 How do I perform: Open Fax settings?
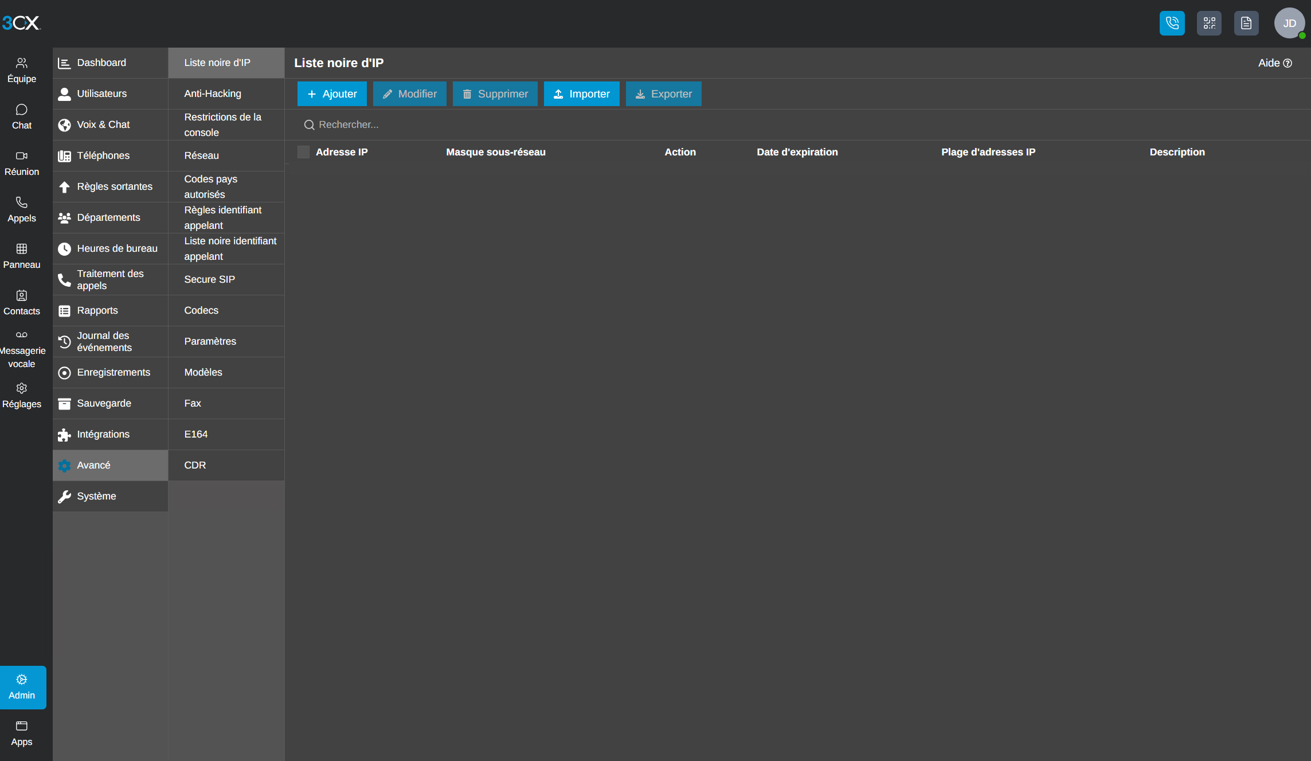[x=226, y=404]
